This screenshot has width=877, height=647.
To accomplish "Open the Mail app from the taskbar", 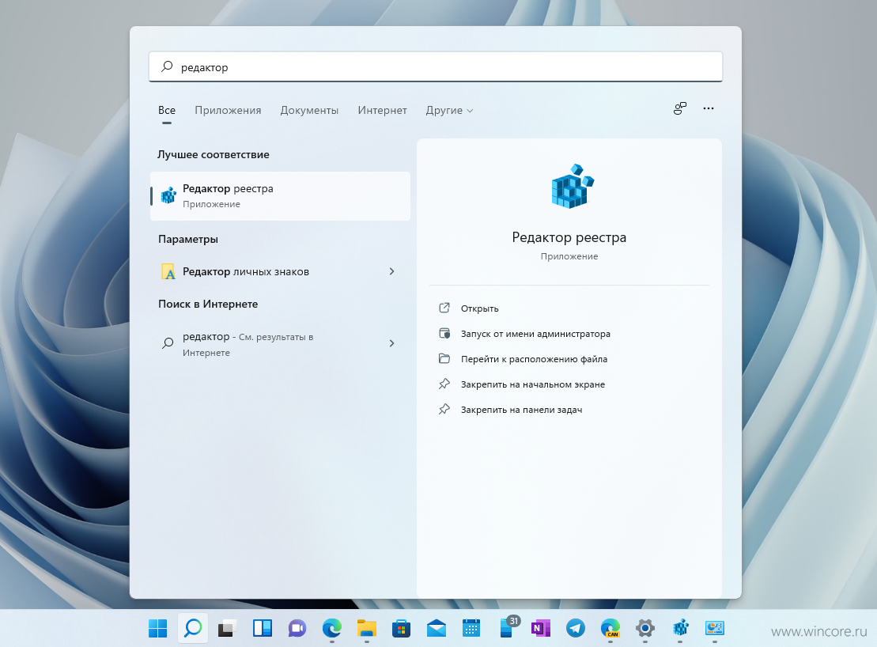I will point(437,628).
